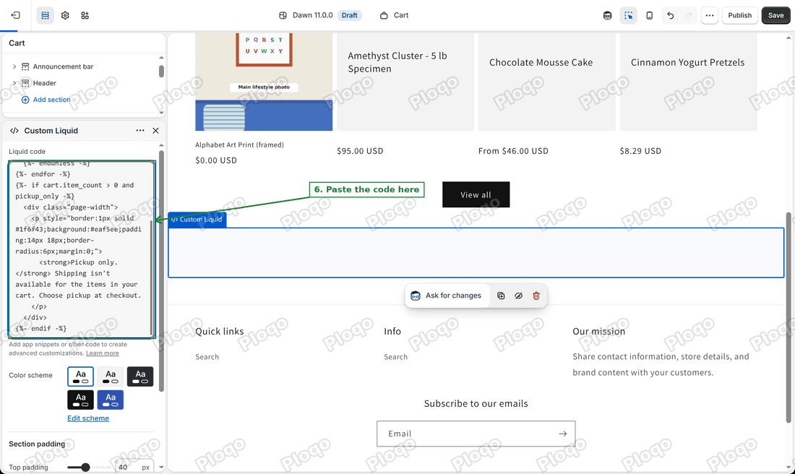795x474 pixels.
Task: Save the theme changes
Action: point(775,15)
